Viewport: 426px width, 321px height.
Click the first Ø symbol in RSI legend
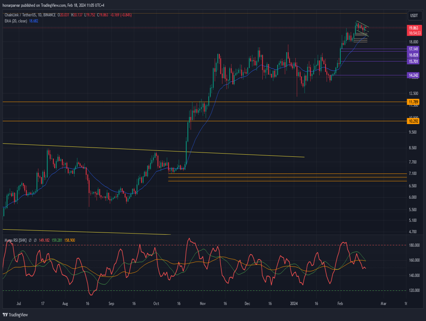click(x=30, y=240)
